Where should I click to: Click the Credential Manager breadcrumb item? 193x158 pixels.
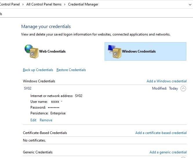83,4
